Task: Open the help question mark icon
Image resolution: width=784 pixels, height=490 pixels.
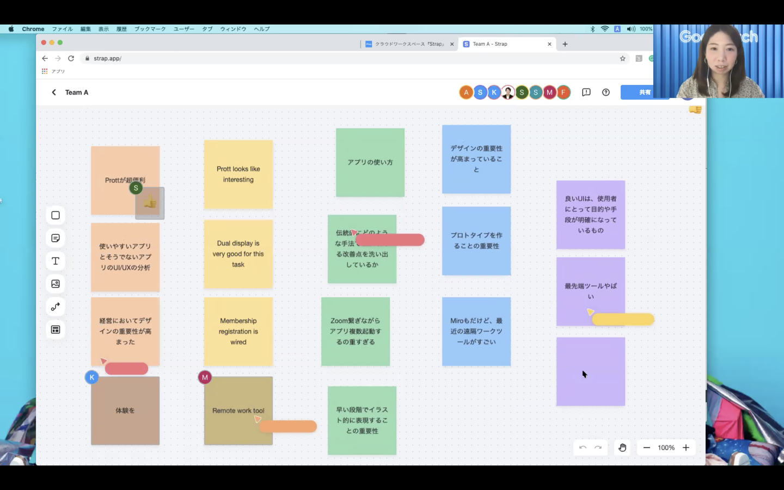Action: [x=606, y=93]
